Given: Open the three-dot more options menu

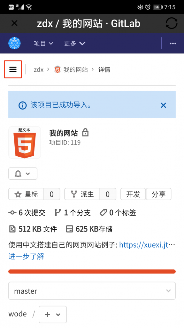Looking at the screenshot, I should pos(173,44).
